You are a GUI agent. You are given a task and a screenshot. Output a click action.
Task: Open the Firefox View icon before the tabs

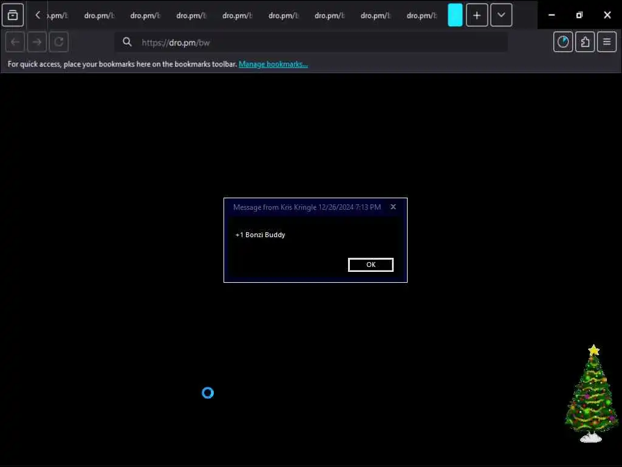coord(13,15)
